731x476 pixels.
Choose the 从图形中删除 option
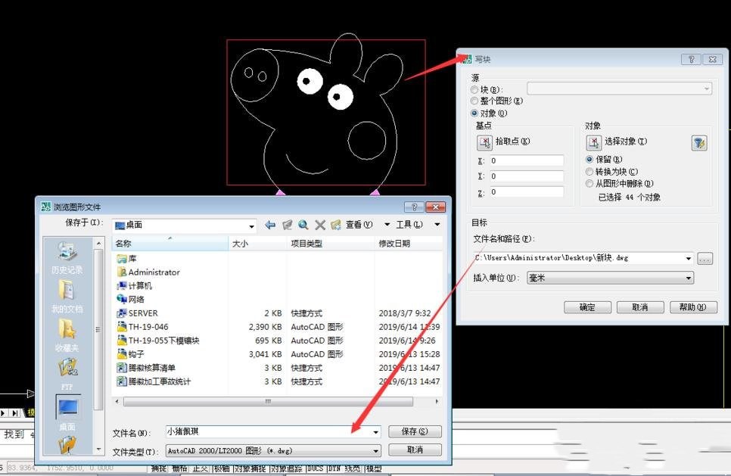coord(589,184)
